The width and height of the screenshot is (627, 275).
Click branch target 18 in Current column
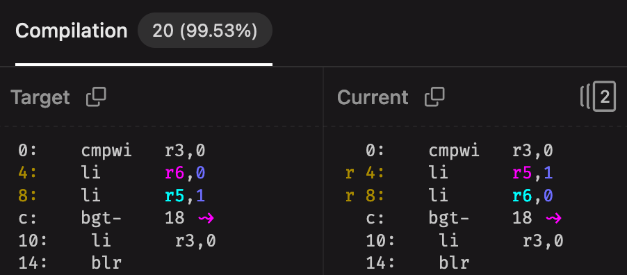pyautogui.click(x=523, y=218)
